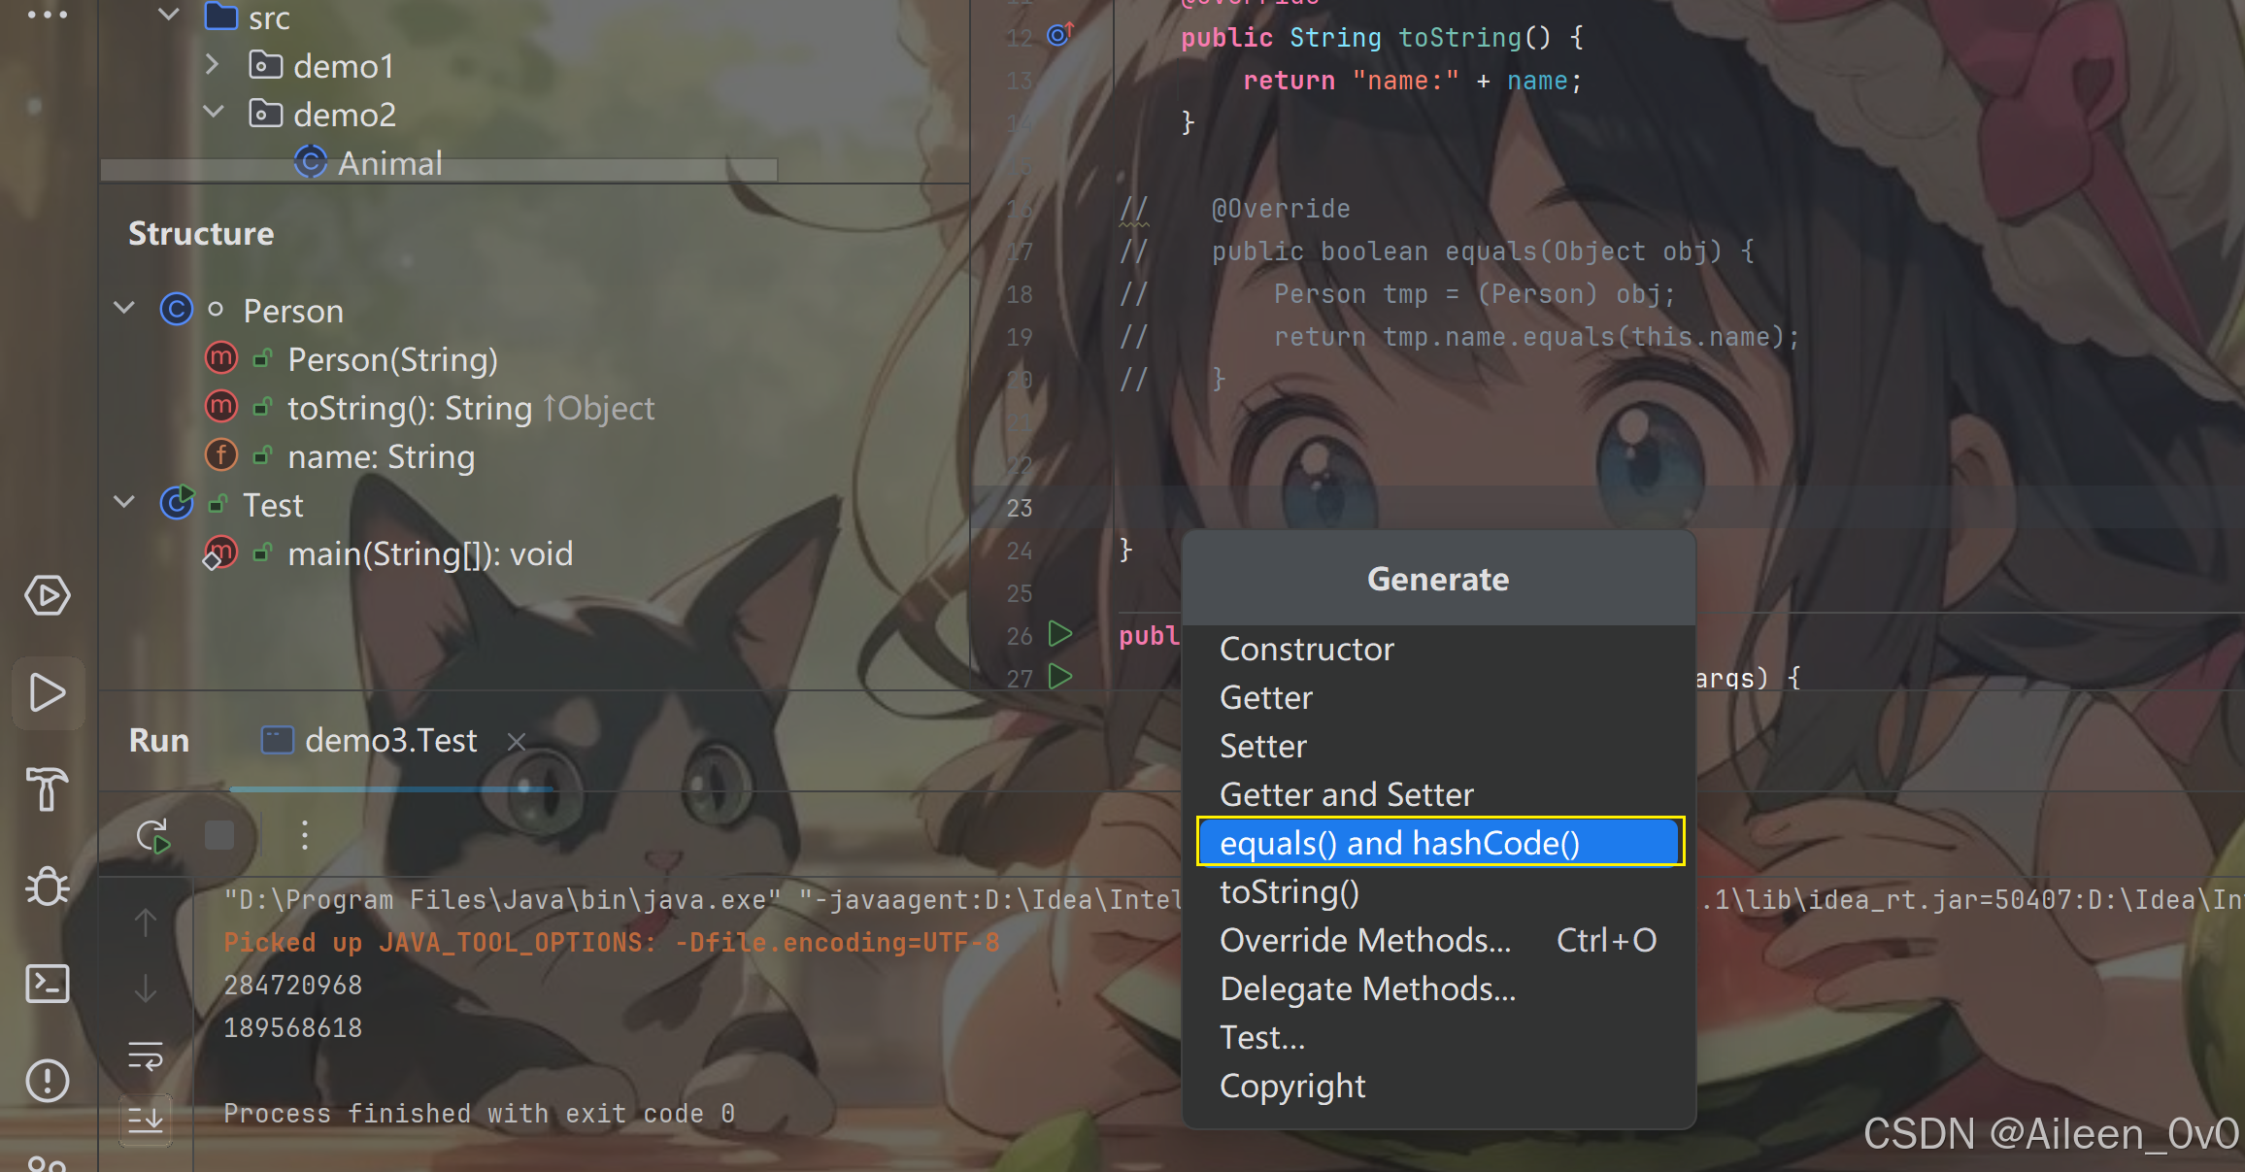Screen dimensions: 2245x1172
Task: Open the Run panel more options menu
Action: pos(305,835)
